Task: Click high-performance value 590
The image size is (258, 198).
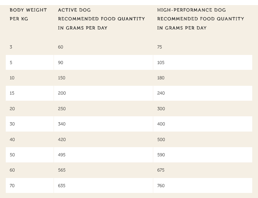Action: pyautogui.click(x=161, y=155)
